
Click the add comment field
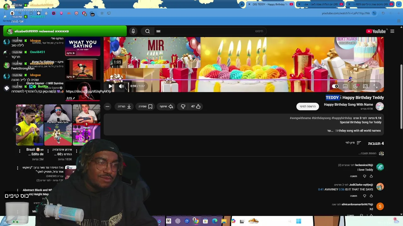(x=367, y=153)
